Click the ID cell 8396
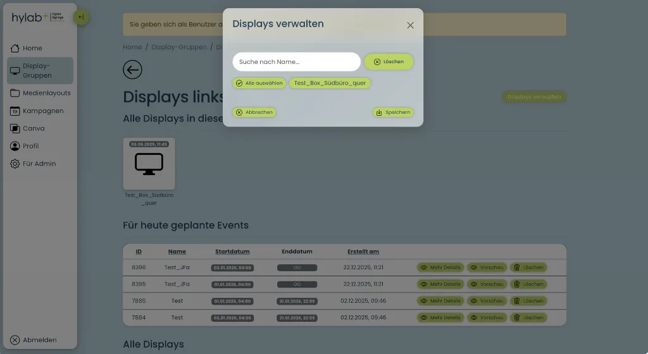This screenshot has width=648, height=354. coord(139,267)
